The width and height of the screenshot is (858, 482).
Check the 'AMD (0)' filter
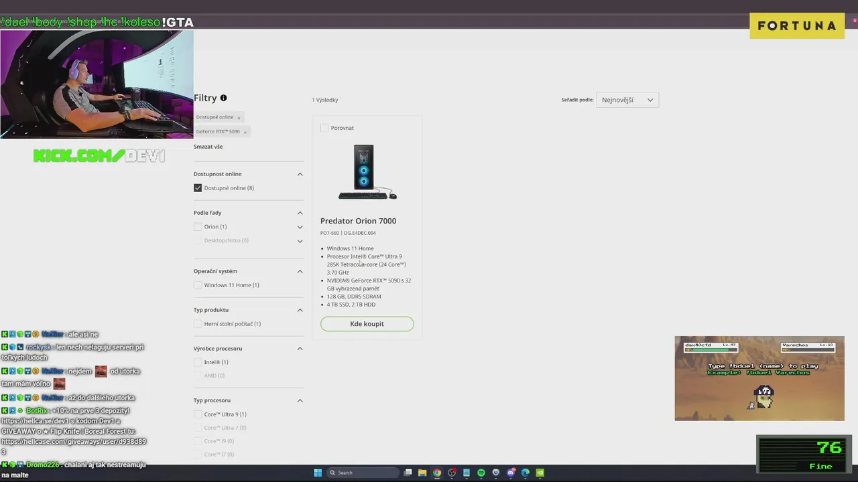(x=198, y=376)
